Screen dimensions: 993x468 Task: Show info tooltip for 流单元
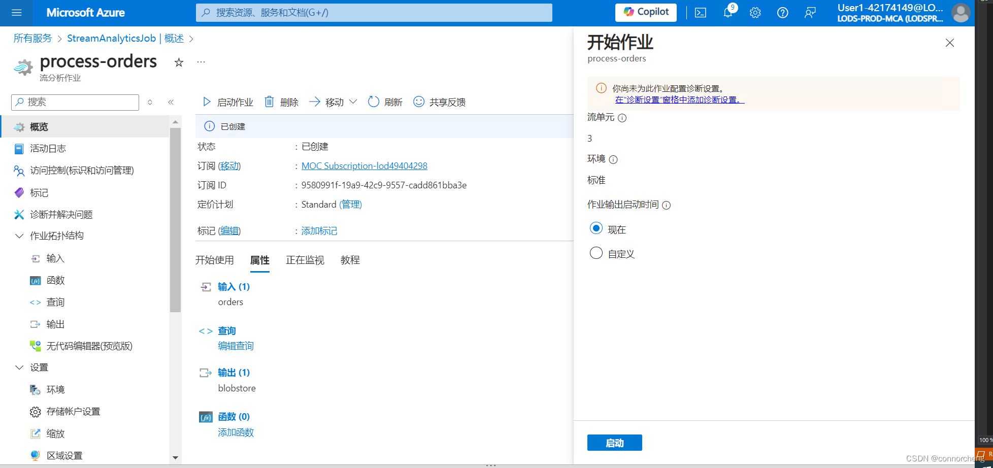[x=622, y=118]
